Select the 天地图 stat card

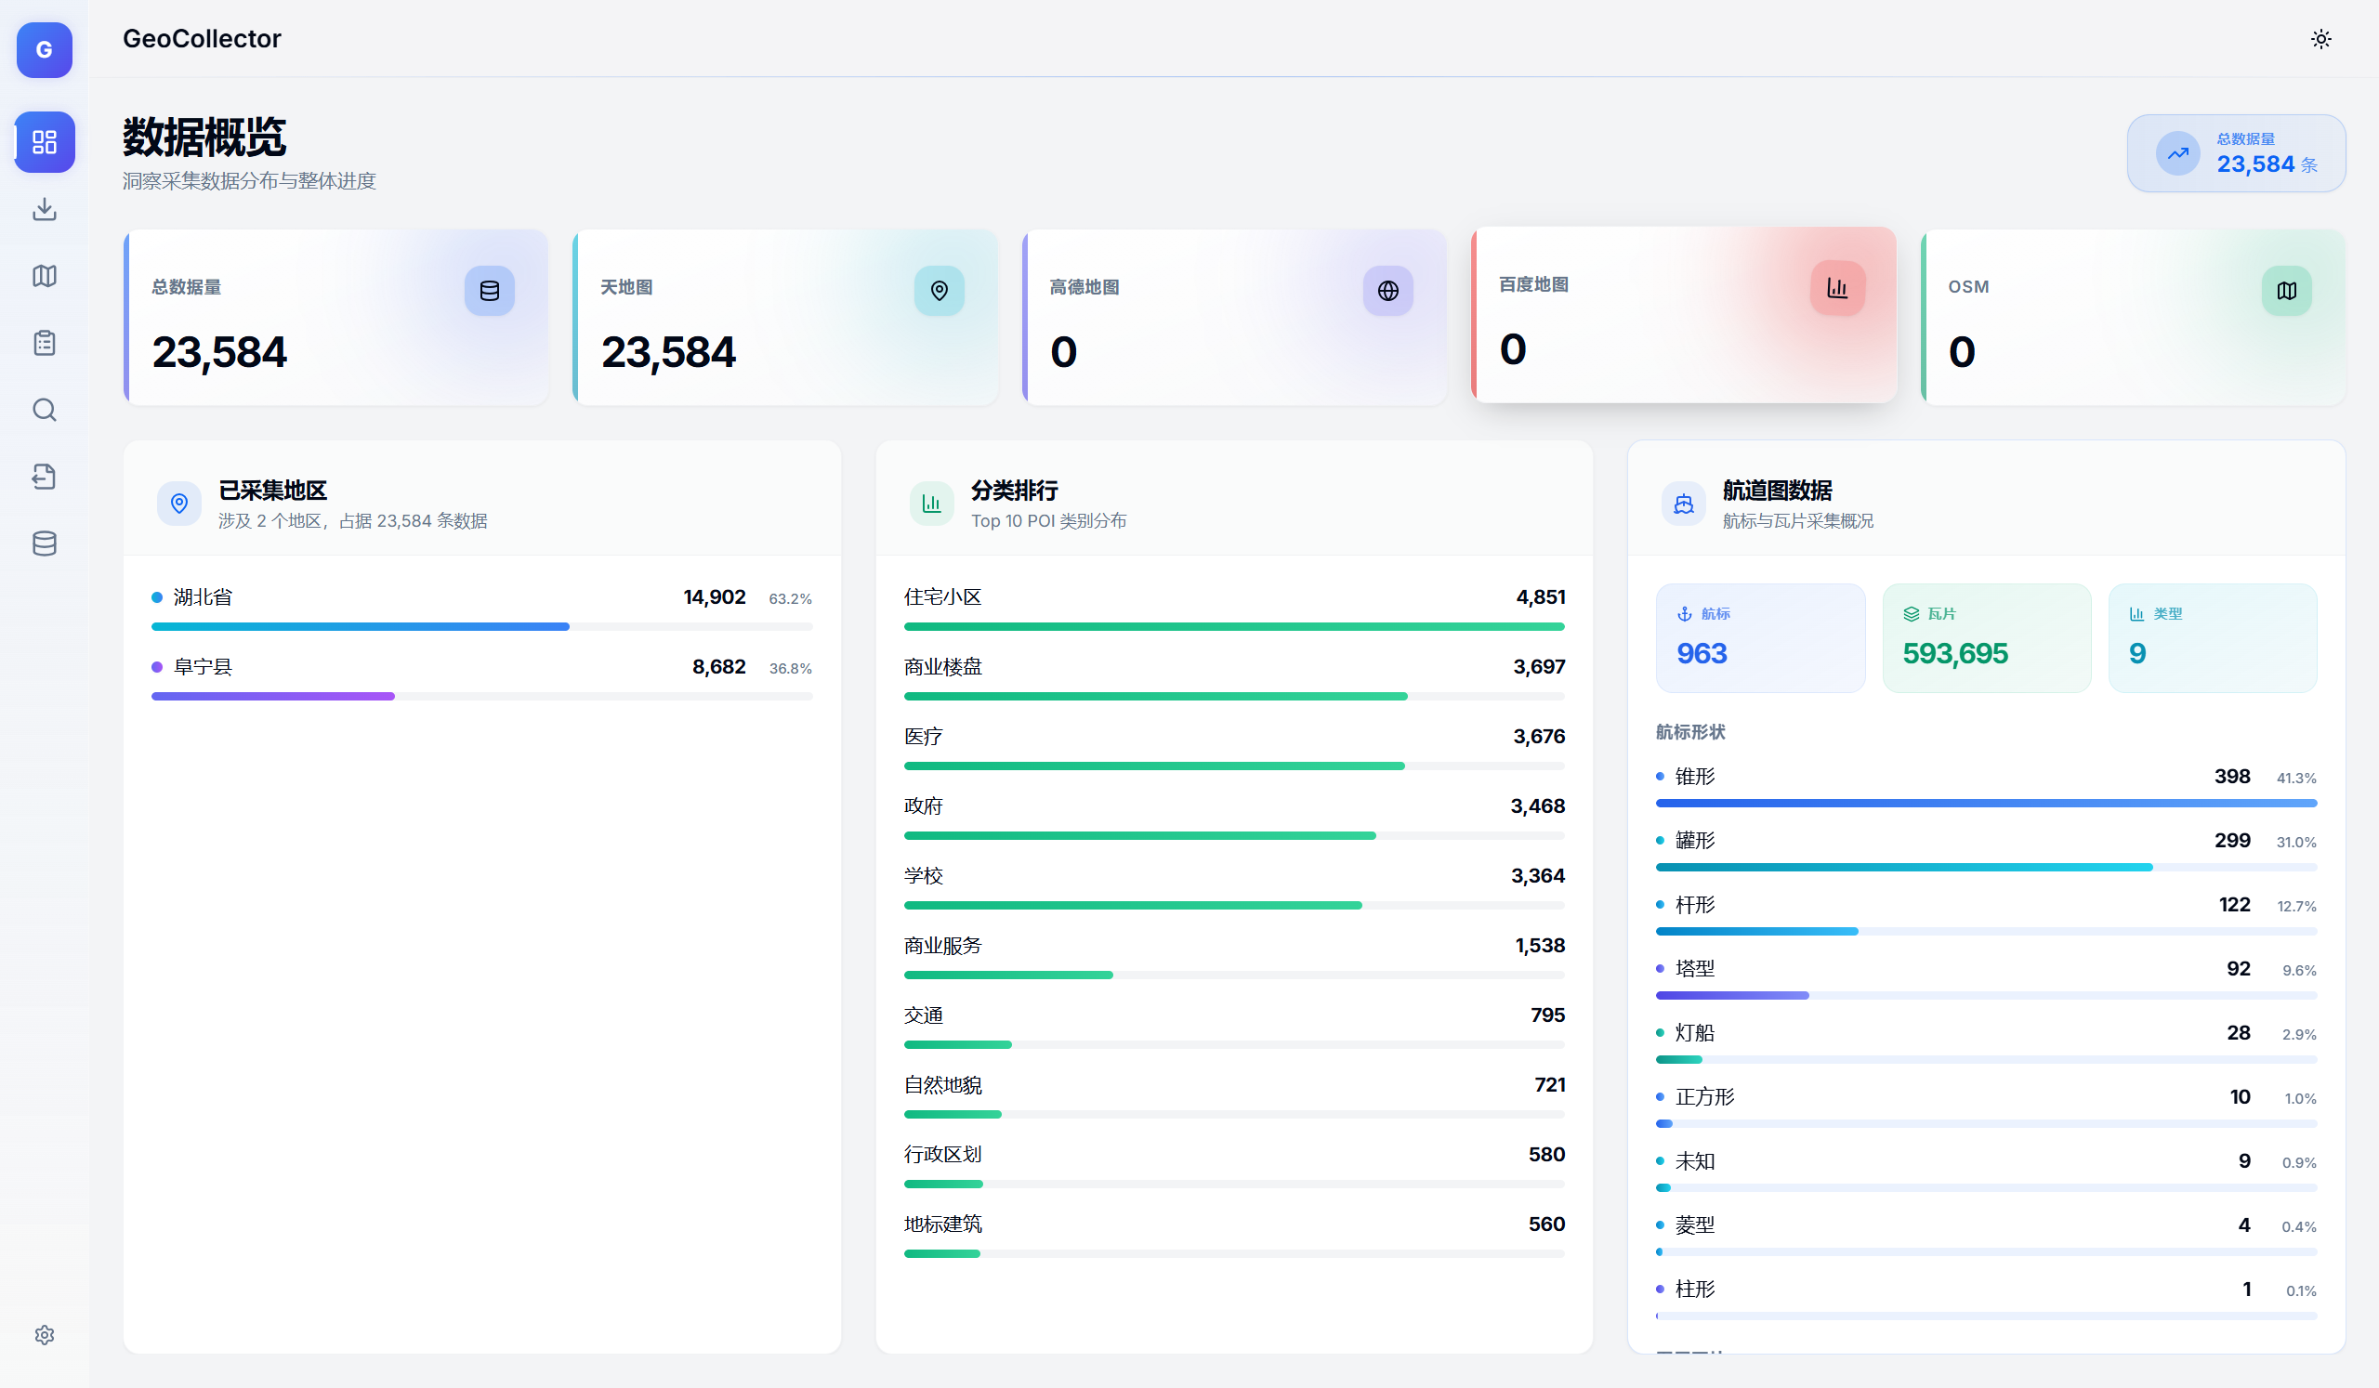point(784,318)
